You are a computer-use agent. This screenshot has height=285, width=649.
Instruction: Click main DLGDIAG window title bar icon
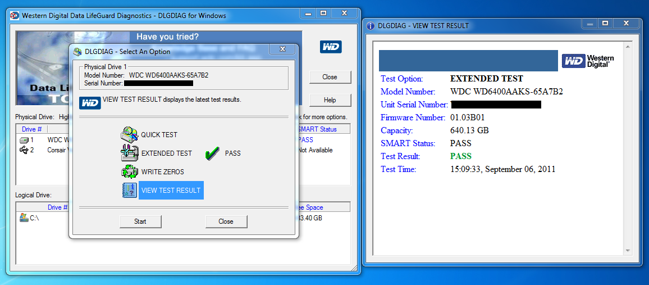pyautogui.click(x=15, y=16)
